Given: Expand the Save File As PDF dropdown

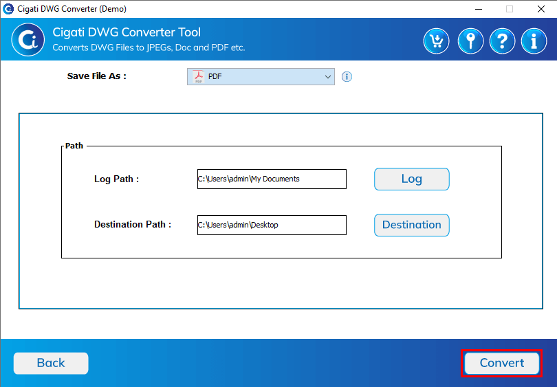Looking at the screenshot, I should (x=261, y=77).
